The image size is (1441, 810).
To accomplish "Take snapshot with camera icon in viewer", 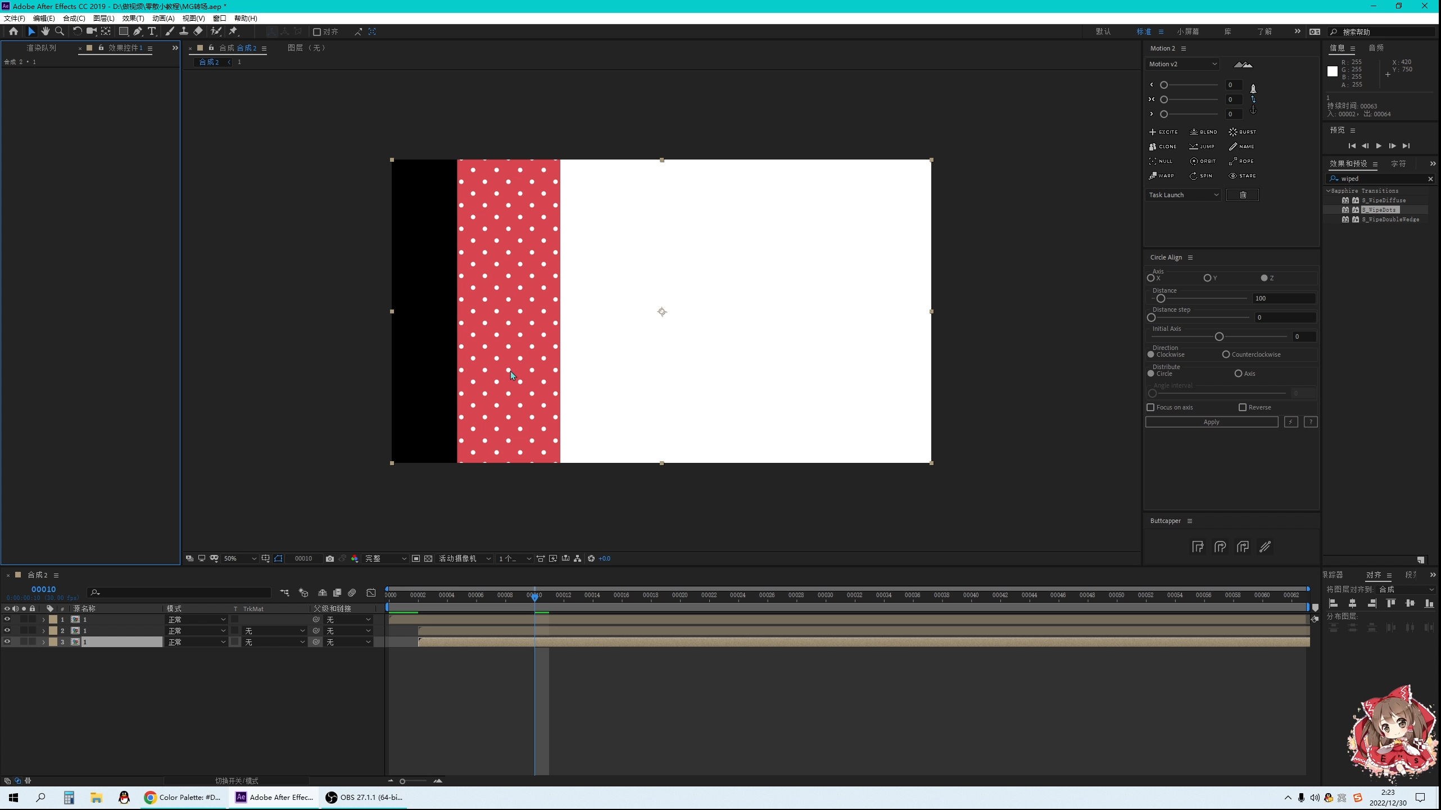I will coord(330,558).
